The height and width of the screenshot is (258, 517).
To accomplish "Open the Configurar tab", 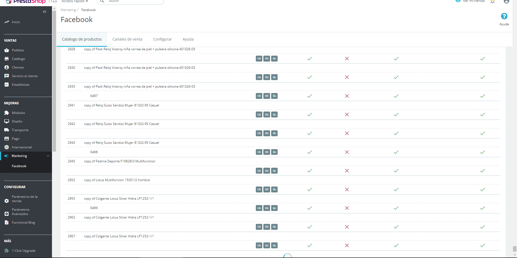I will tap(162, 39).
